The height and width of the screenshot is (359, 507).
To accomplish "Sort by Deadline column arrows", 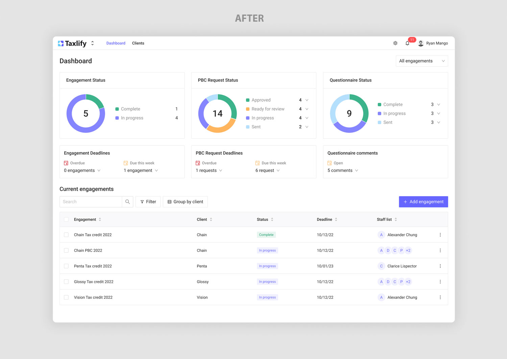I will coord(336,220).
